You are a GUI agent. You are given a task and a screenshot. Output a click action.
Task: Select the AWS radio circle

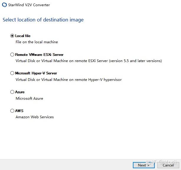tap(12, 111)
